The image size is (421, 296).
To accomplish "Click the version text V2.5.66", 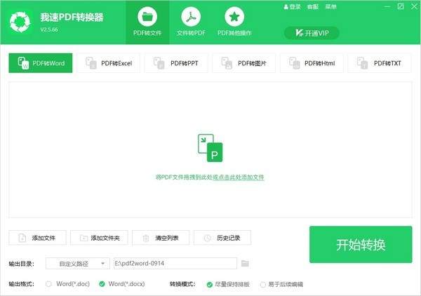I will click(49, 29).
